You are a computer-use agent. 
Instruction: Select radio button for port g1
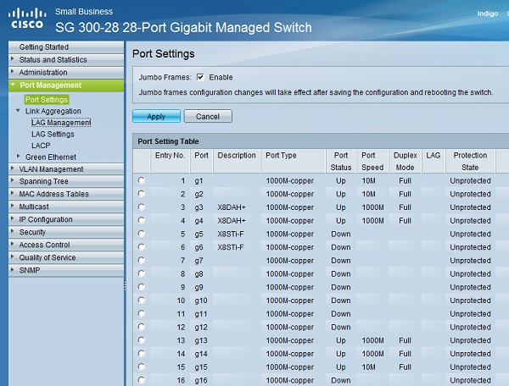[x=141, y=180]
